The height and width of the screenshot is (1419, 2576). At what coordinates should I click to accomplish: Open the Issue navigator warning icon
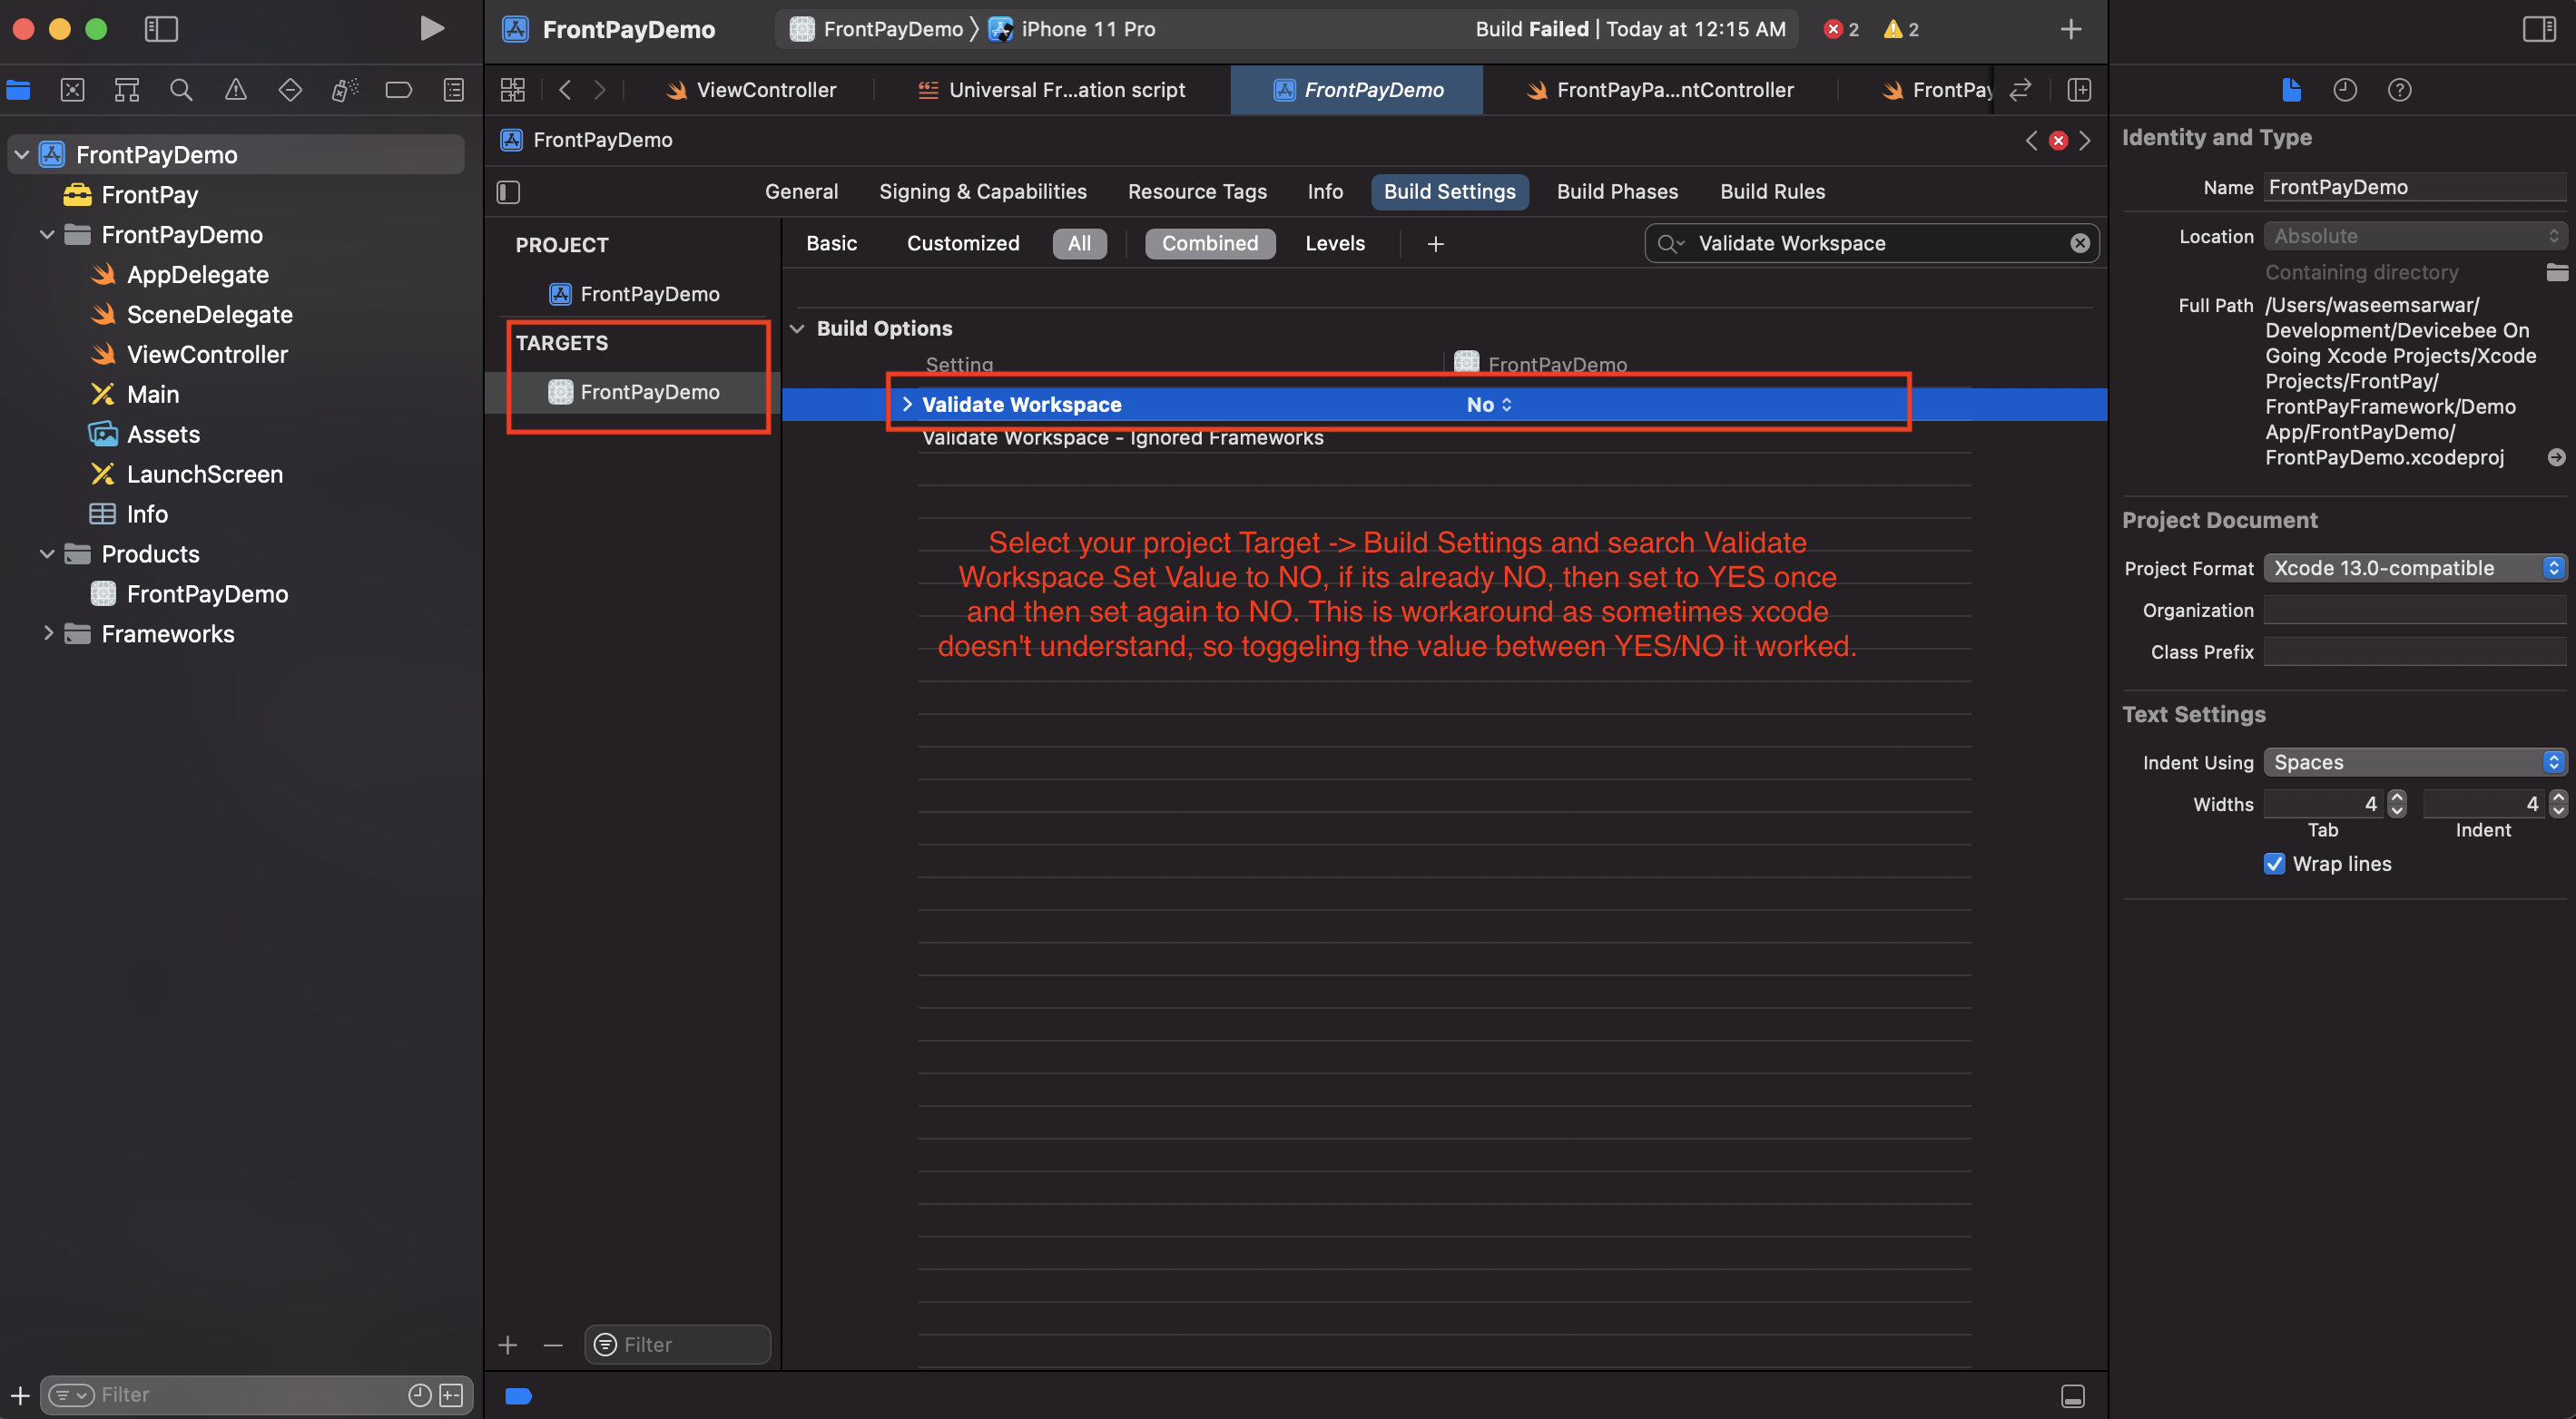235,90
